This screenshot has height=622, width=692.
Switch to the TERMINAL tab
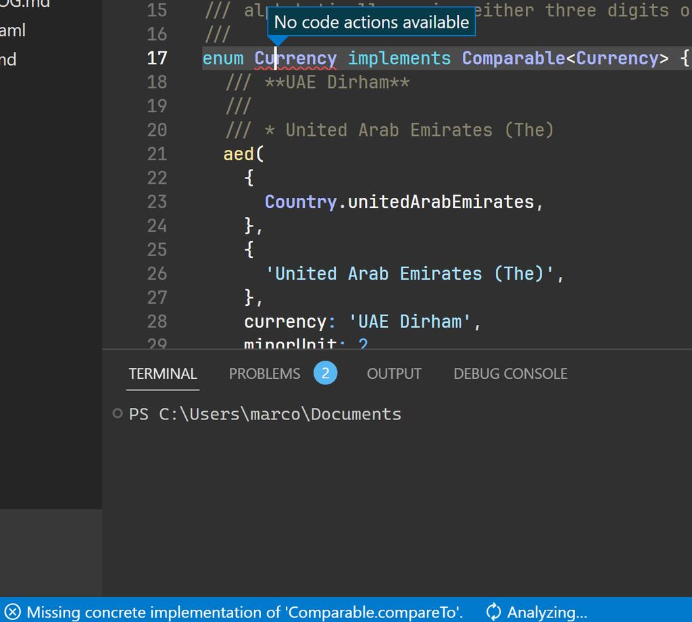(162, 373)
